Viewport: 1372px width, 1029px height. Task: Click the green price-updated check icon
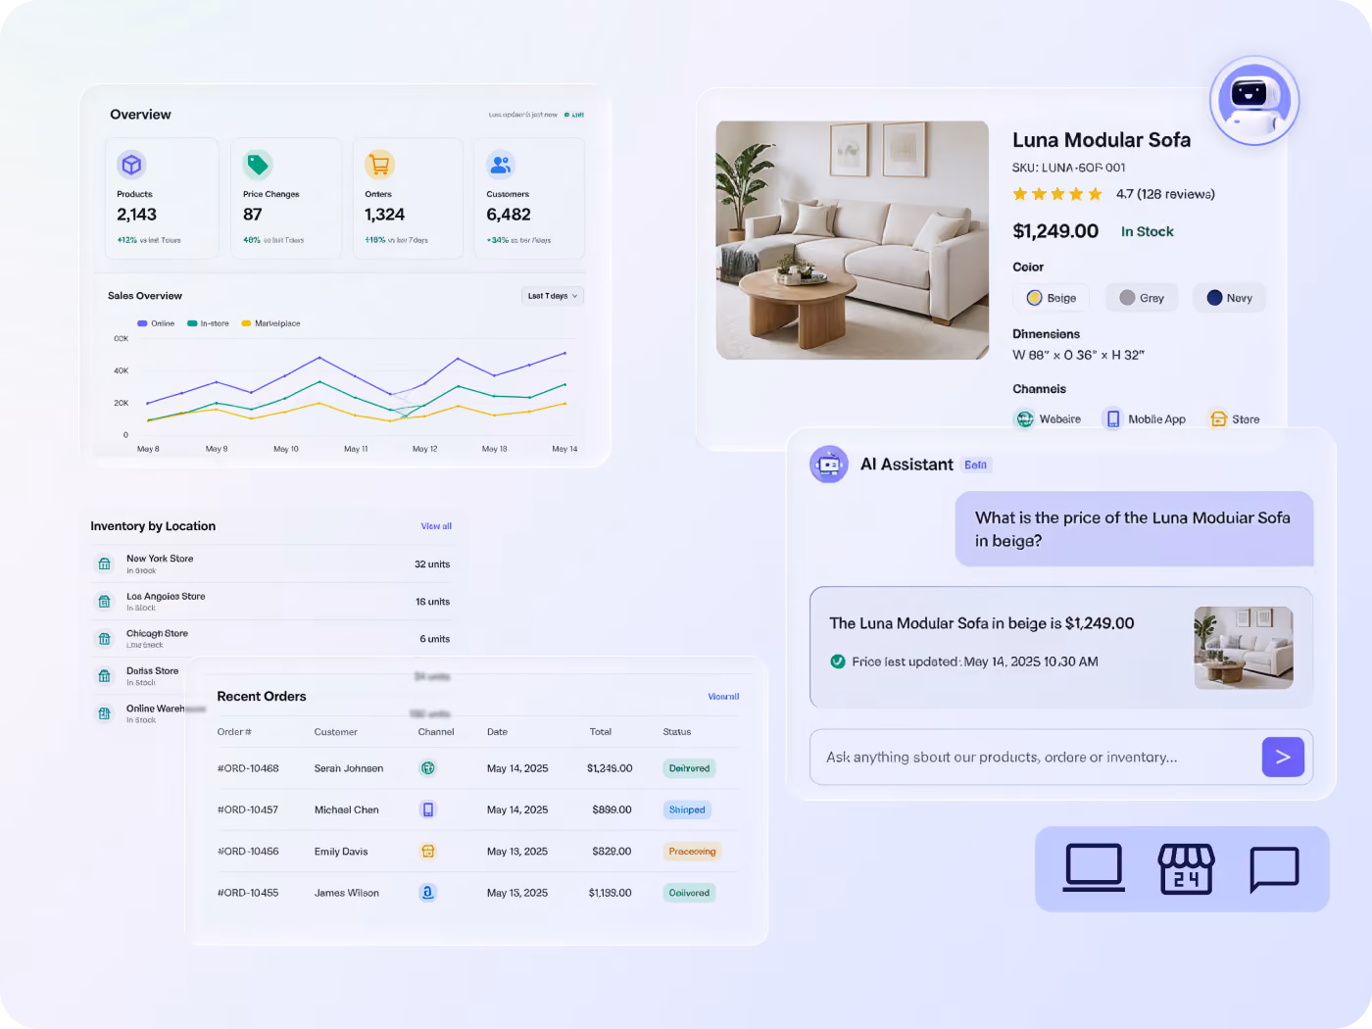(838, 661)
